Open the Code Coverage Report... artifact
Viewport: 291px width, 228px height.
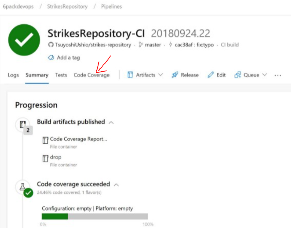coord(79,139)
